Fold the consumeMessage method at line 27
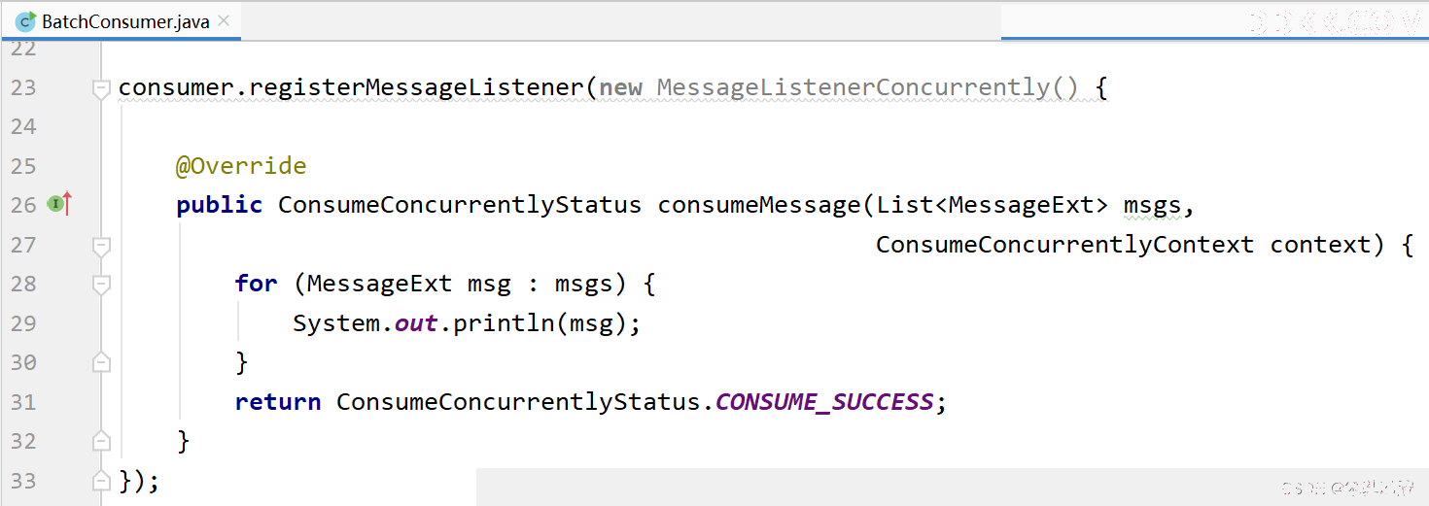This screenshot has height=506, width=1429. point(101,247)
